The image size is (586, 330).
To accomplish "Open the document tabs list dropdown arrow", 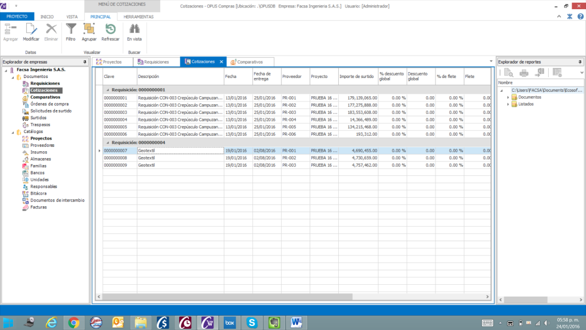I will point(490,61).
